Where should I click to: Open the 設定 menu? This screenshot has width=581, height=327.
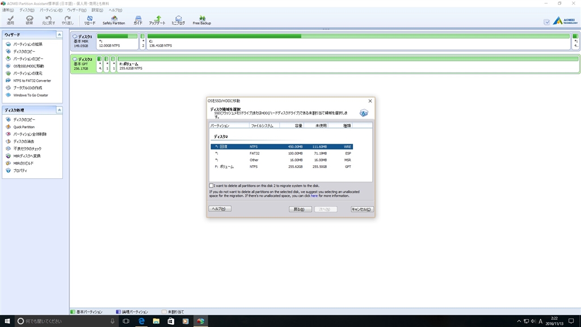pyautogui.click(x=98, y=10)
